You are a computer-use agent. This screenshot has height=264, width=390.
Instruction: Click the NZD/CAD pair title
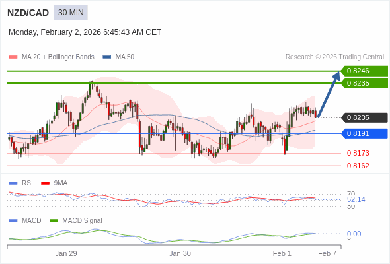(28, 13)
